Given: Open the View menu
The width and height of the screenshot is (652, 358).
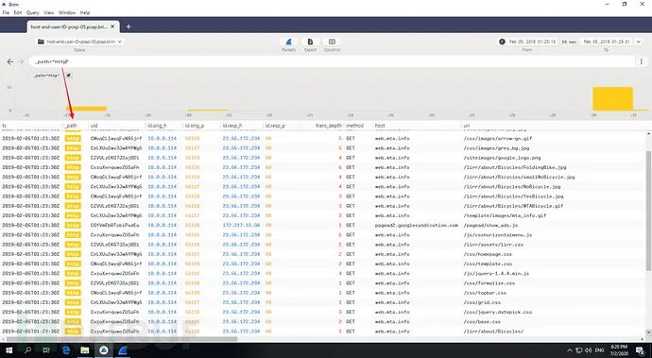Looking at the screenshot, I should pyautogui.click(x=48, y=13).
